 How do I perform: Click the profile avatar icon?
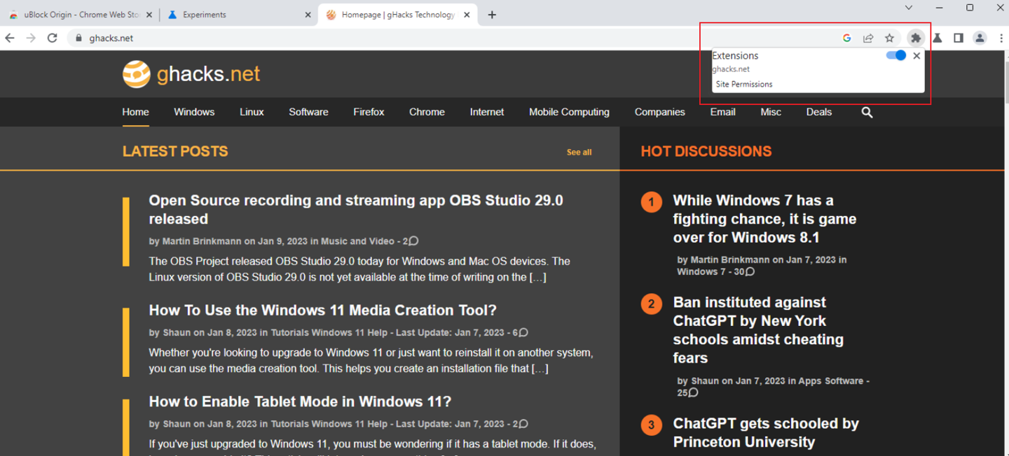click(x=980, y=38)
